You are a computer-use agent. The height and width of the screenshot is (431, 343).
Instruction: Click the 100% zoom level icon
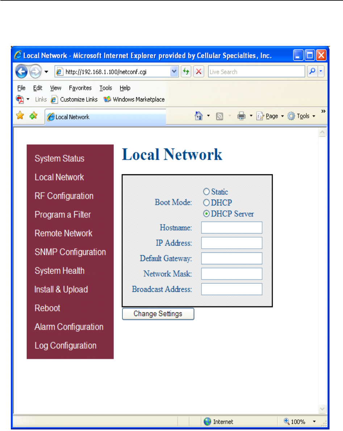(x=286, y=421)
